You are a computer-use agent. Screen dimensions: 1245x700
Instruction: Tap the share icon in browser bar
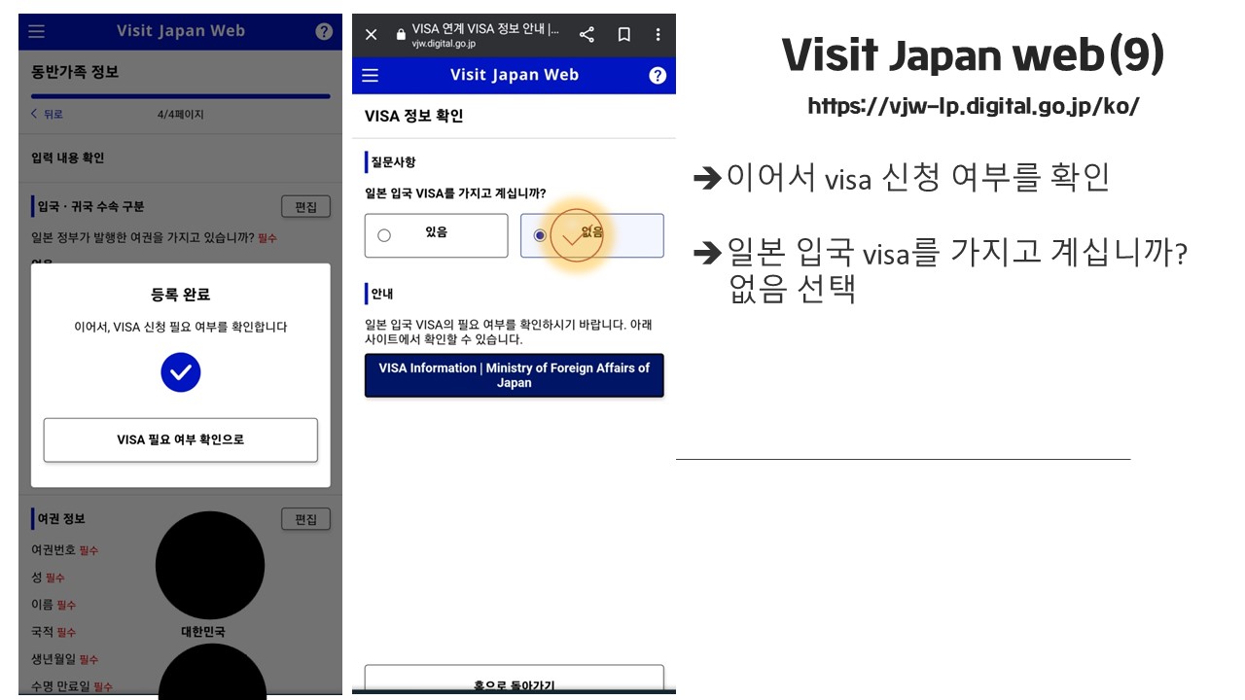[587, 35]
